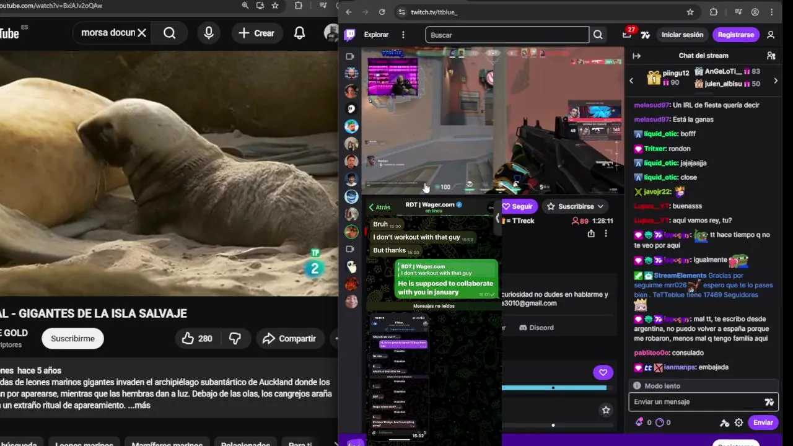The height and width of the screenshot is (446, 793).
Task: Click YouTube Suscribirme button
Action: tap(72, 338)
